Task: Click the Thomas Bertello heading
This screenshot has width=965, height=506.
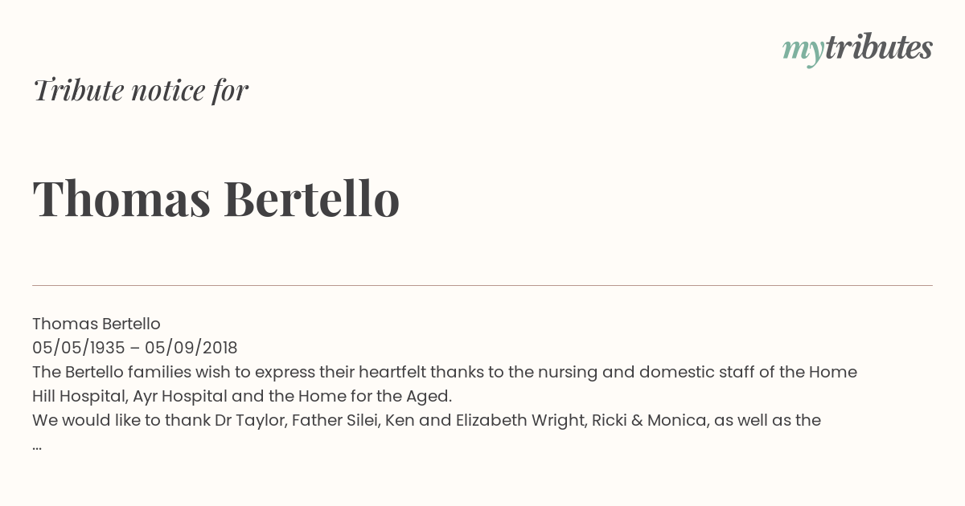Action: click(x=216, y=198)
